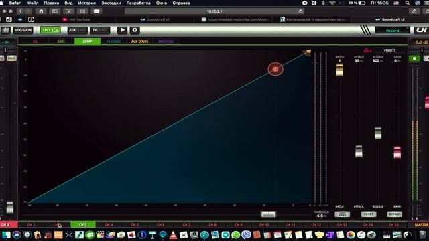This screenshot has width=429, height=241.
Task: Click the pink GAIN fader handle
Action: [x=397, y=153]
